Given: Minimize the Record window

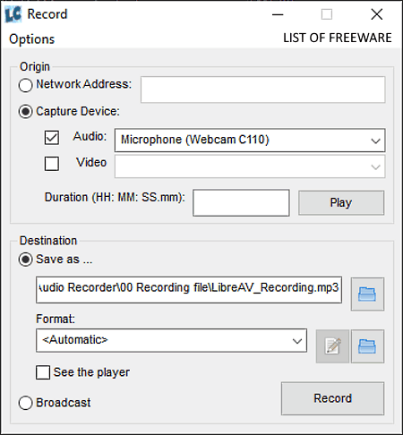Looking at the screenshot, I should click(x=278, y=14).
